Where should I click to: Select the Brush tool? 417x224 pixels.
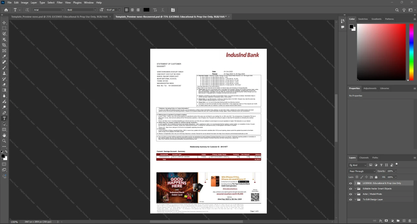coord(4,68)
